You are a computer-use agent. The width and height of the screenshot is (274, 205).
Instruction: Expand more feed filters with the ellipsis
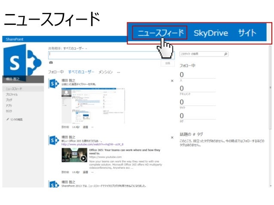click(119, 72)
